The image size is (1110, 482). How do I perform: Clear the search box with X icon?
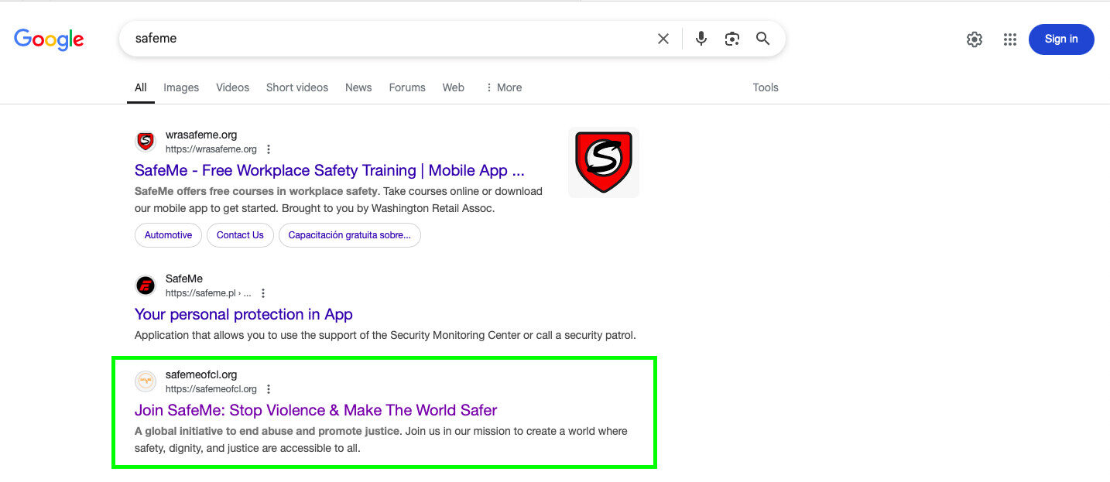pos(663,39)
